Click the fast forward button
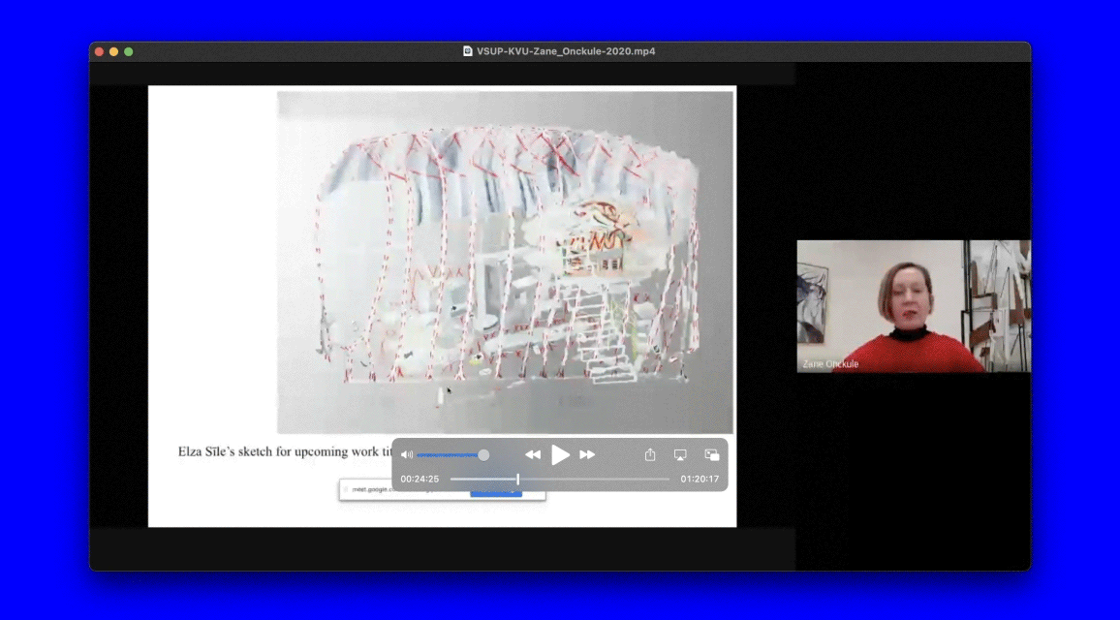Viewport: 1120px width, 620px height. [x=587, y=454]
